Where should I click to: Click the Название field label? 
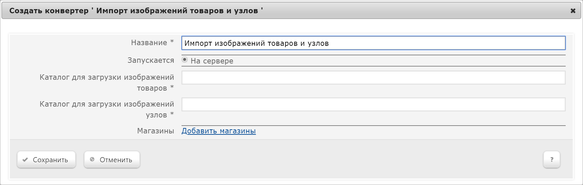click(x=149, y=43)
